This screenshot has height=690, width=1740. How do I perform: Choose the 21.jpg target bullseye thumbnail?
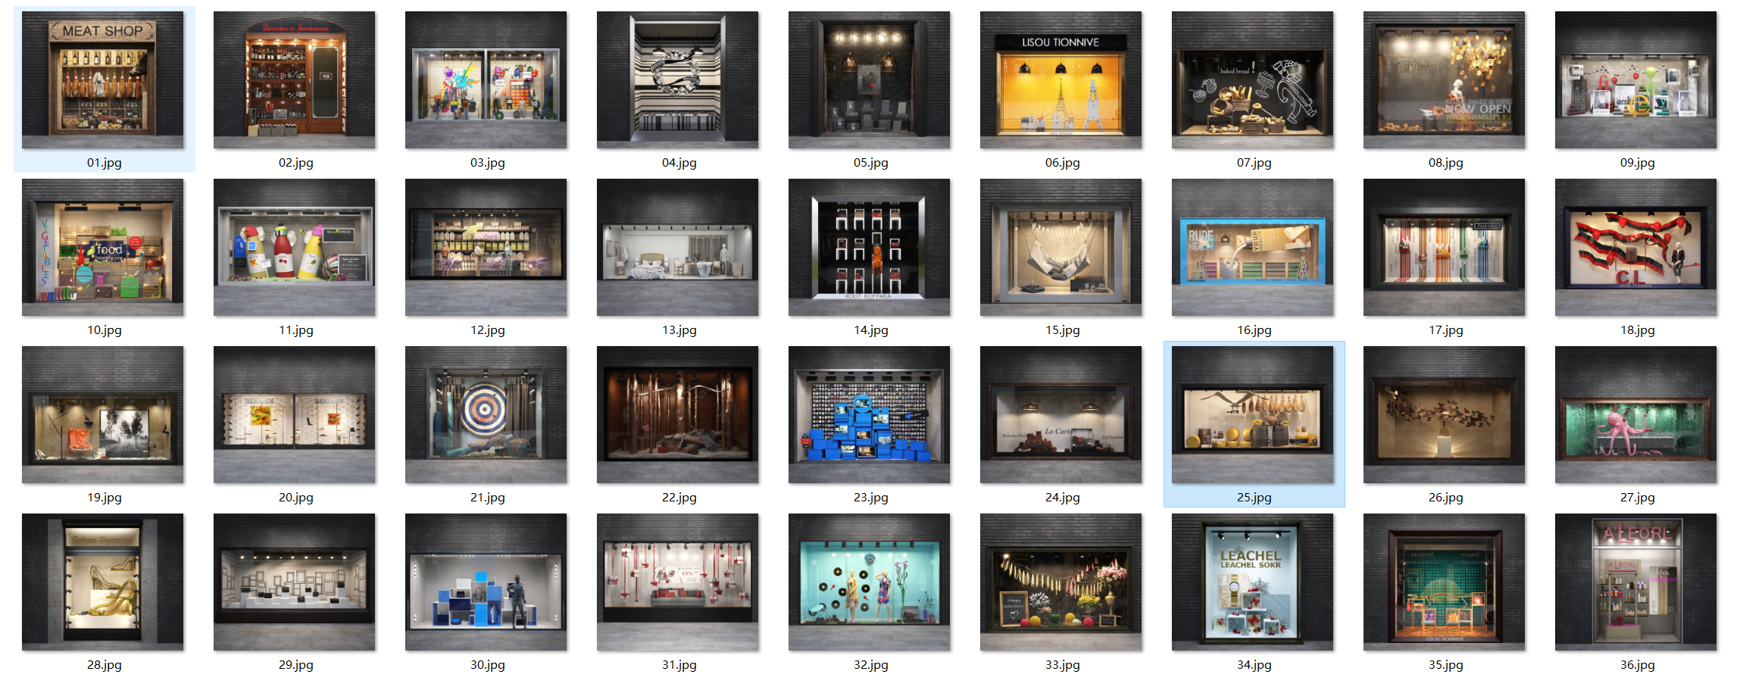(486, 414)
